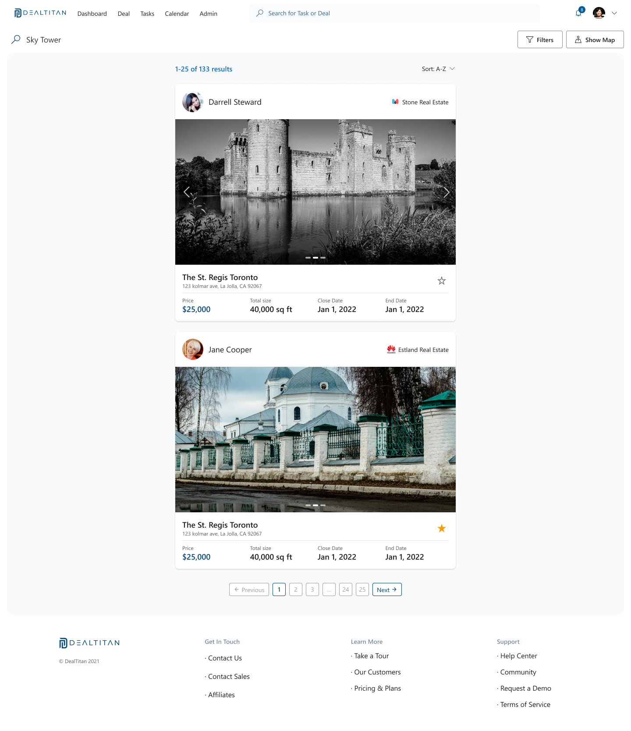Viewport: 631px width, 731px height.
Task: Click the DealTitan logo in header
Action: (40, 13)
